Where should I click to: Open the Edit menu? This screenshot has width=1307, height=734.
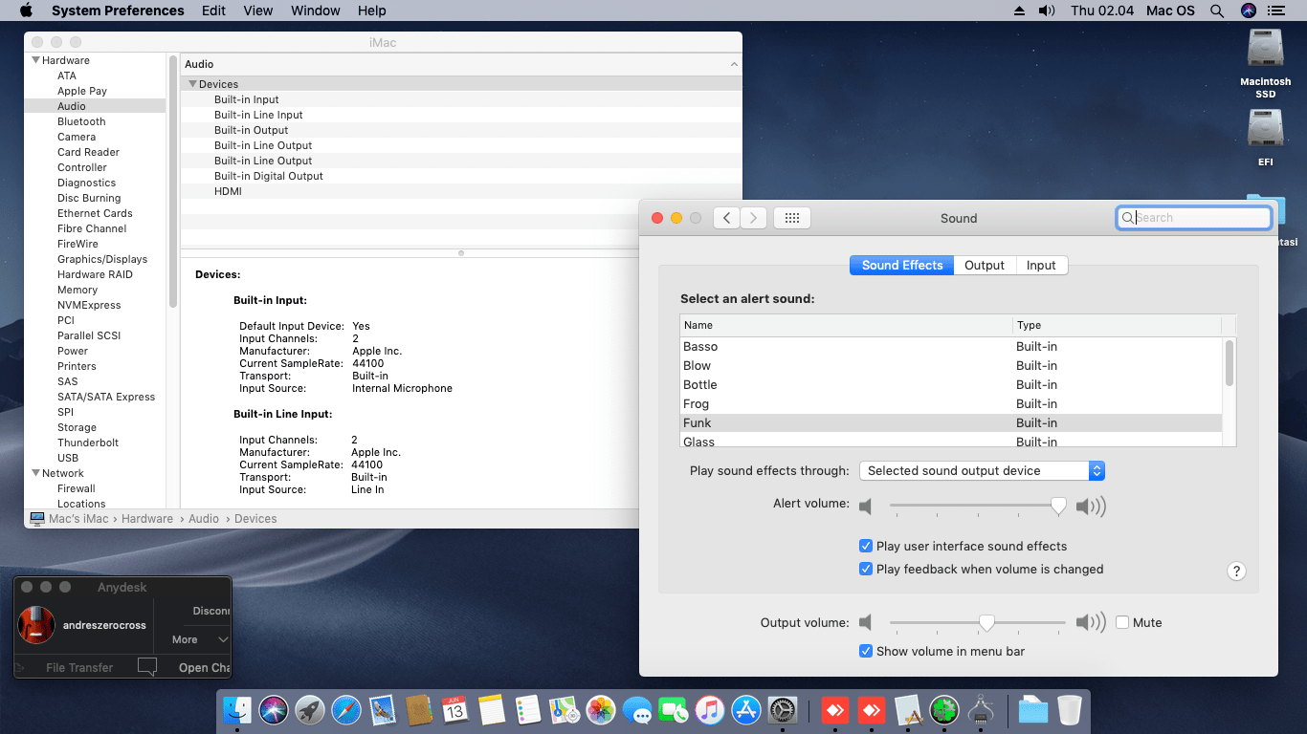pyautogui.click(x=213, y=11)
